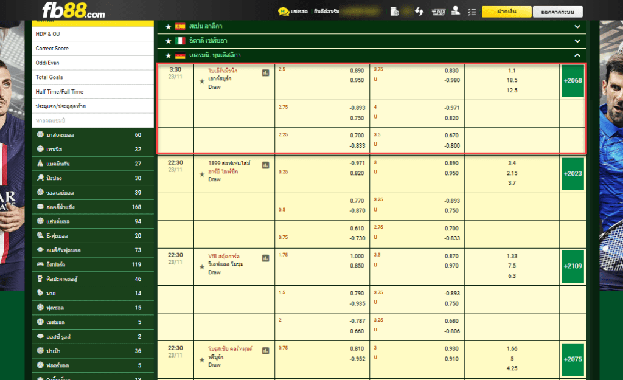Open E-ฟุตบอล sport with 20 events
The image size is (623, 380).
pos(92,236)
